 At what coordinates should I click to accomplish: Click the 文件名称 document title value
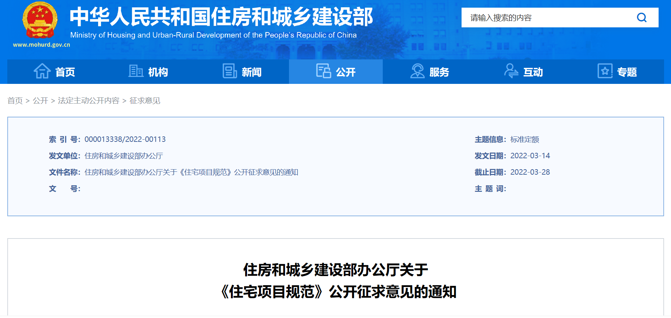tap(192, 172)
